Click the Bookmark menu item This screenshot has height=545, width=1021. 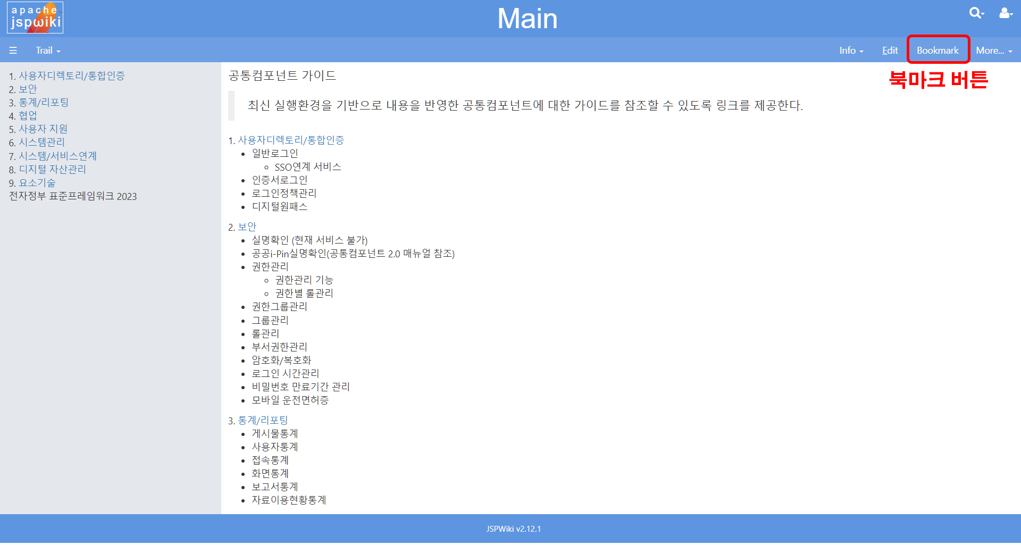pyautogui.click(x=938, y=51)
